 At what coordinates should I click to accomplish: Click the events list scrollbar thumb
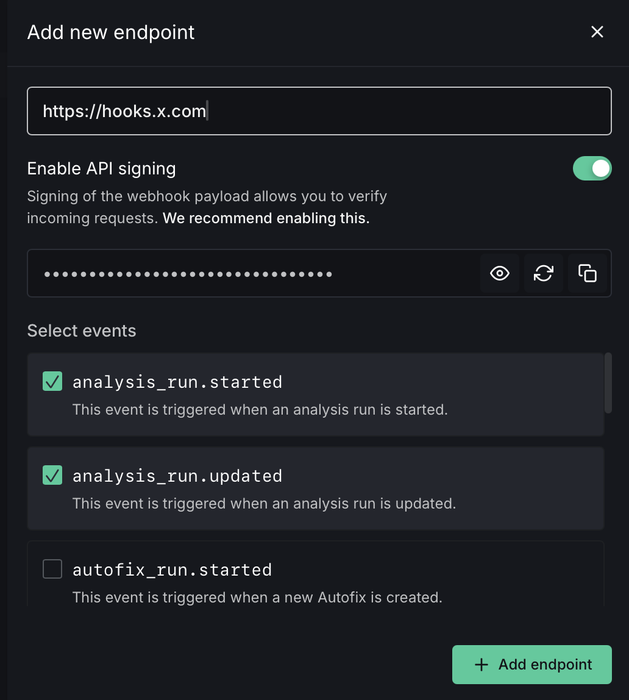608,383
